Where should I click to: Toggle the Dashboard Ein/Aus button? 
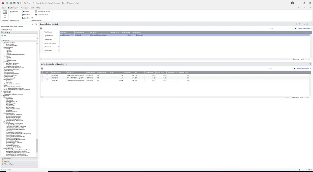[x=5, y=14]
